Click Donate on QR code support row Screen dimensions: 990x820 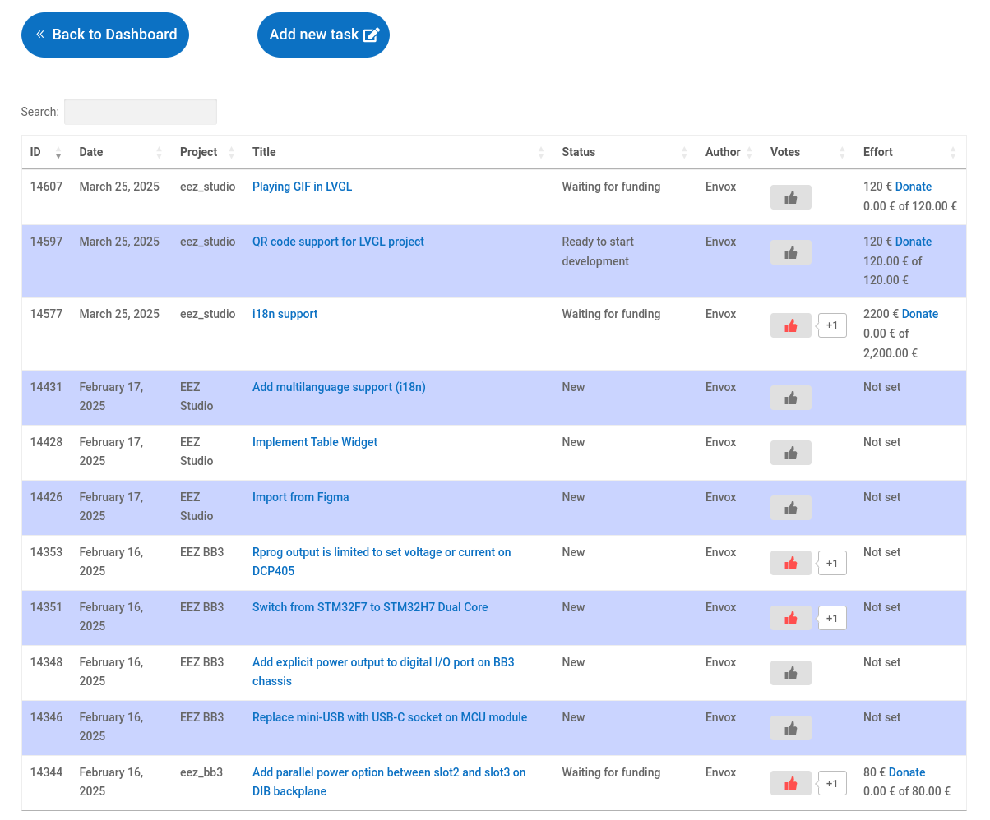pyautogui.click(x=914, y=242)
